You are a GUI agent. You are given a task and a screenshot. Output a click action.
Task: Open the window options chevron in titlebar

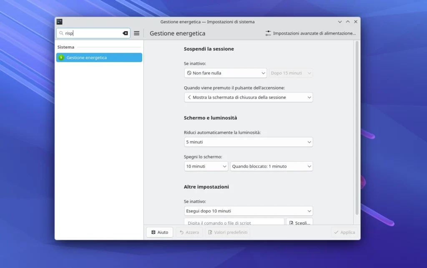[x=340, y=21]
